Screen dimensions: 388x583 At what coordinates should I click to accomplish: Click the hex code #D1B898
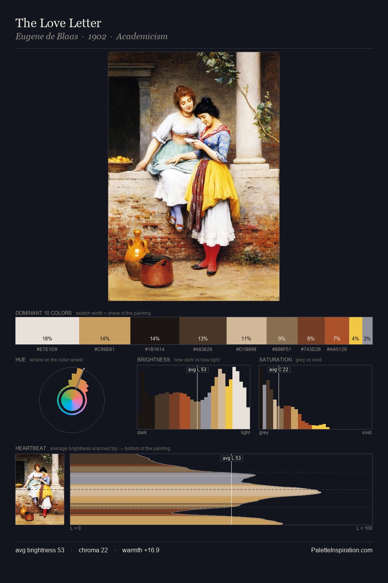[x=246, y=349]
